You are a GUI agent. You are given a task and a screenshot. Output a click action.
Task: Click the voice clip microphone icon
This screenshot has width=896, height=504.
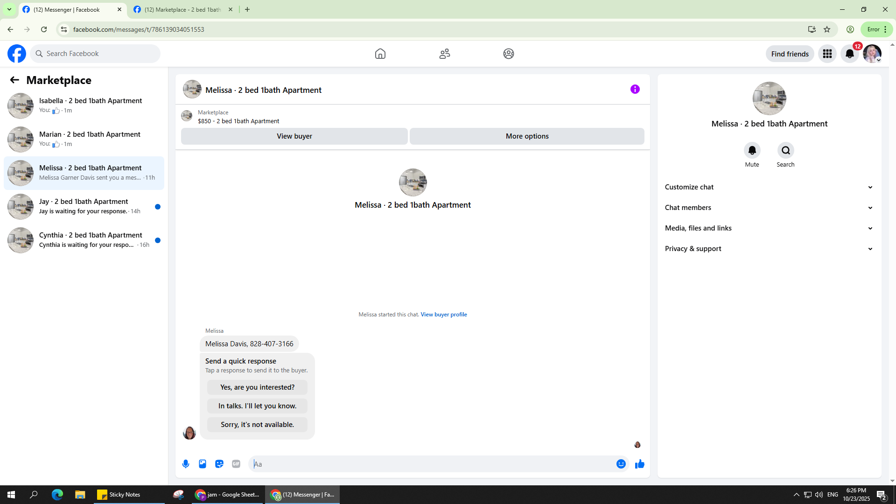pos(186,464)
